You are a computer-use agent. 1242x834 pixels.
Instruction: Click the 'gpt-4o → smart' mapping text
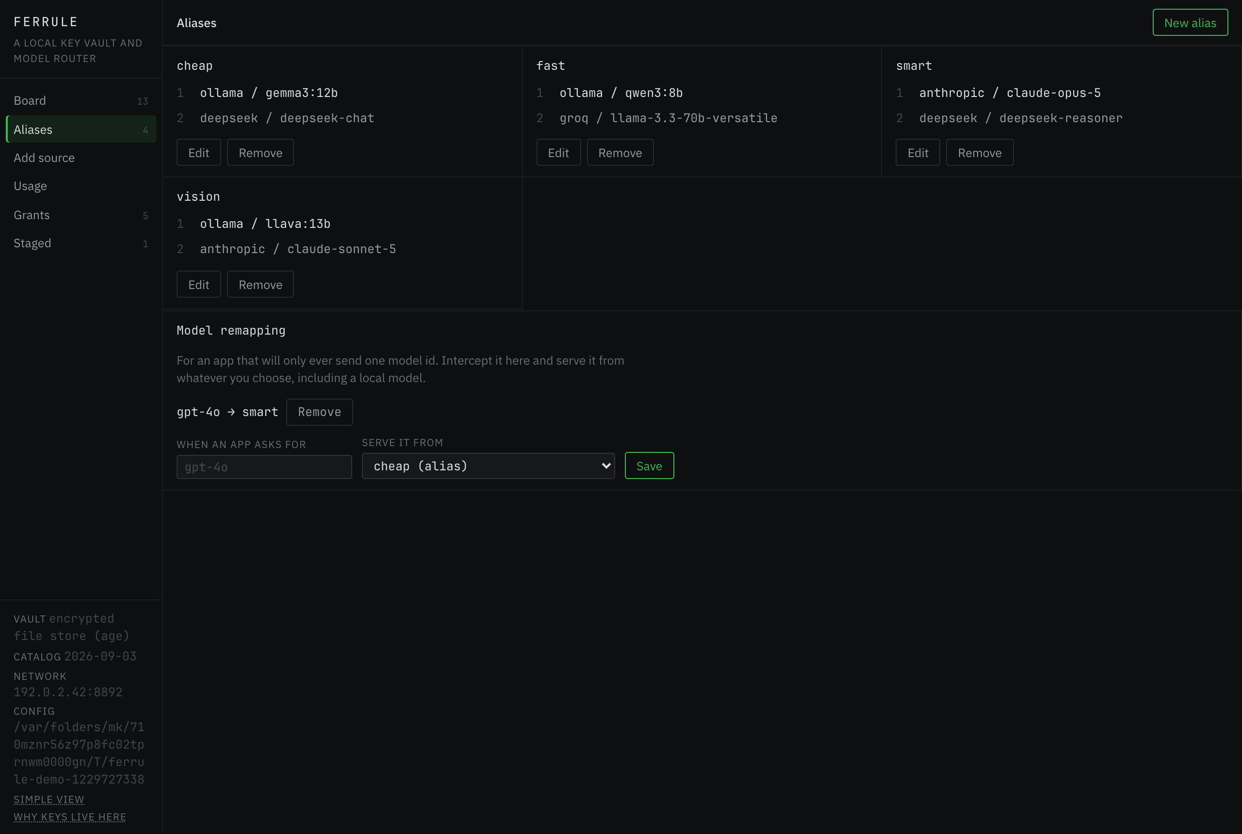(x=227, y=412)
